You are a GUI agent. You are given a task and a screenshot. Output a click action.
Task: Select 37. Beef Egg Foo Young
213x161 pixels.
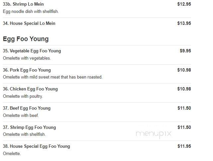point(27,108)
